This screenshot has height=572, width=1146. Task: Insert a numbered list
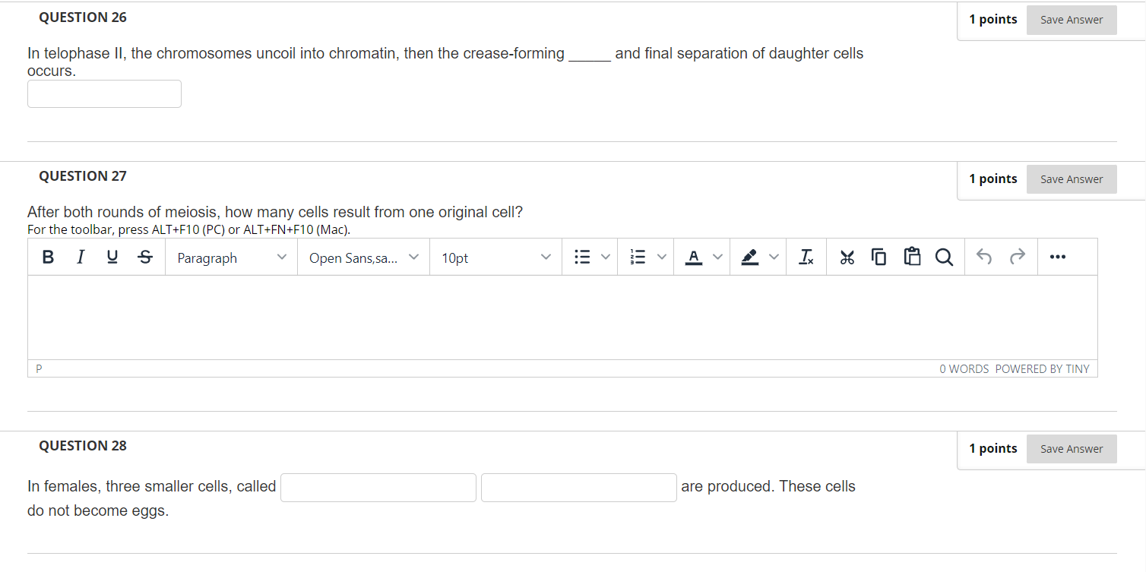click(x=638, y=258)
